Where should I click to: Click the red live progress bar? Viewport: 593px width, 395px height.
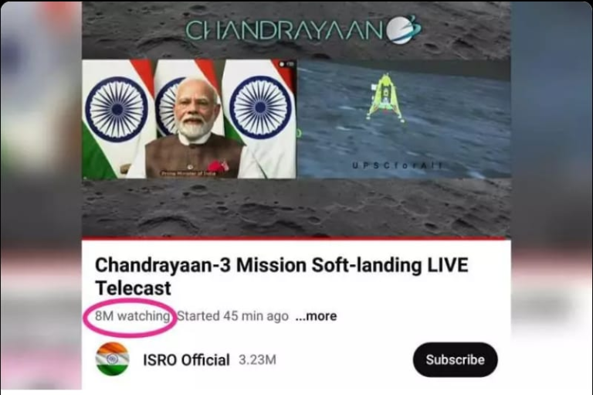click(x=296, y=238)
